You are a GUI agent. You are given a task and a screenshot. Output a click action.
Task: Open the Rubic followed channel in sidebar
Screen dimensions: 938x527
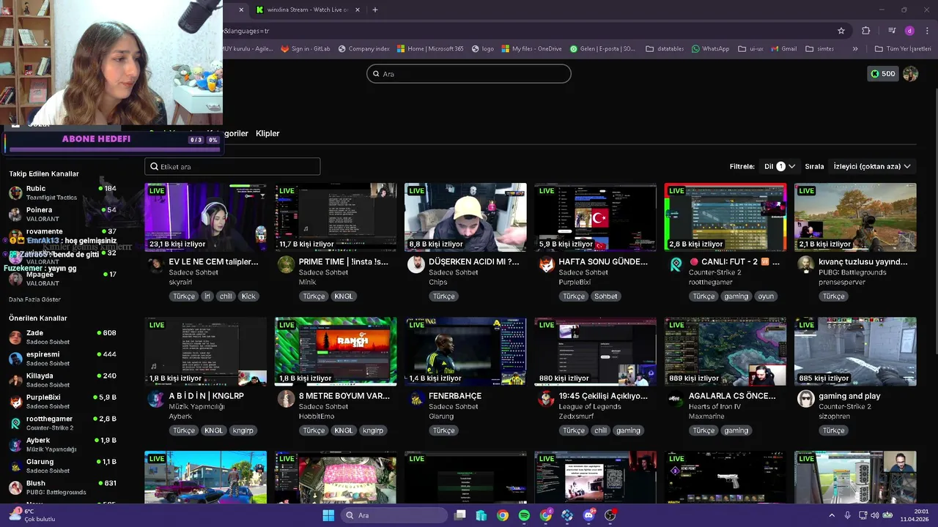pyautogui.click(x=62, y=193)
